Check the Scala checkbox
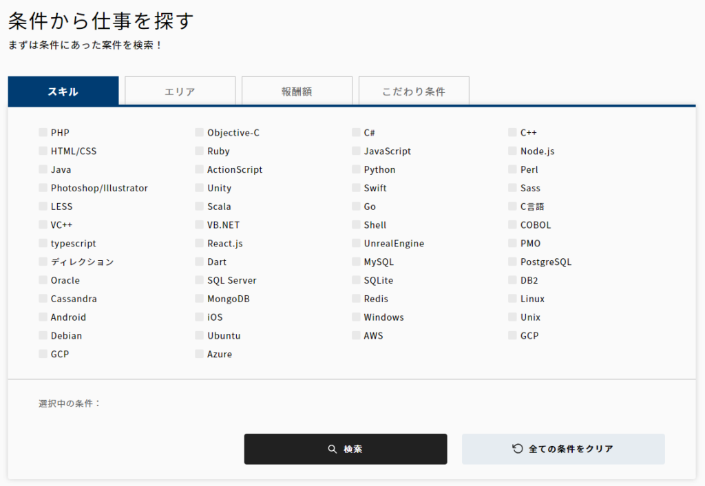The width and height of the screenshot is (705, 486). tap(199, 206)
